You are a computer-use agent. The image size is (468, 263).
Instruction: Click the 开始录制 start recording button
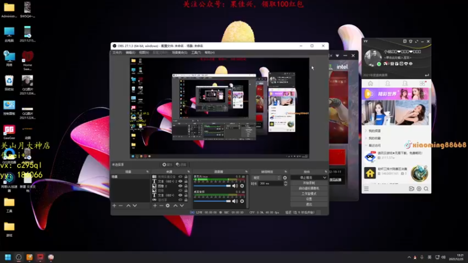point(309,183)
